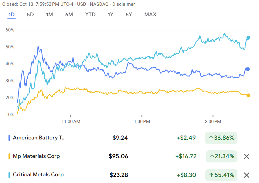Show the 6M chart range
The image size is (259, 183).
69,15
